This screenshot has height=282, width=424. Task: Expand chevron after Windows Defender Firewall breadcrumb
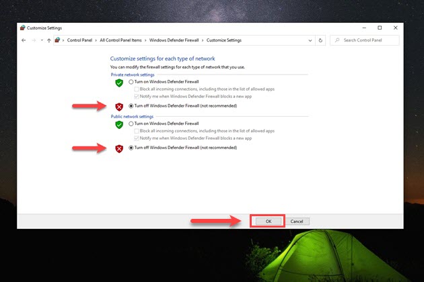pos(203,40)
